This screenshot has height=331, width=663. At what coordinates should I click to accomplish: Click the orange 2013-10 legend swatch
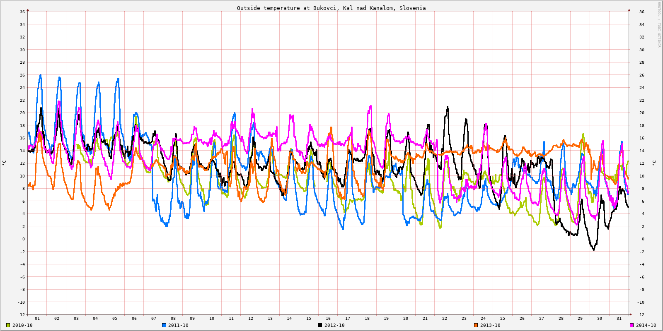(x=476, y=325)
